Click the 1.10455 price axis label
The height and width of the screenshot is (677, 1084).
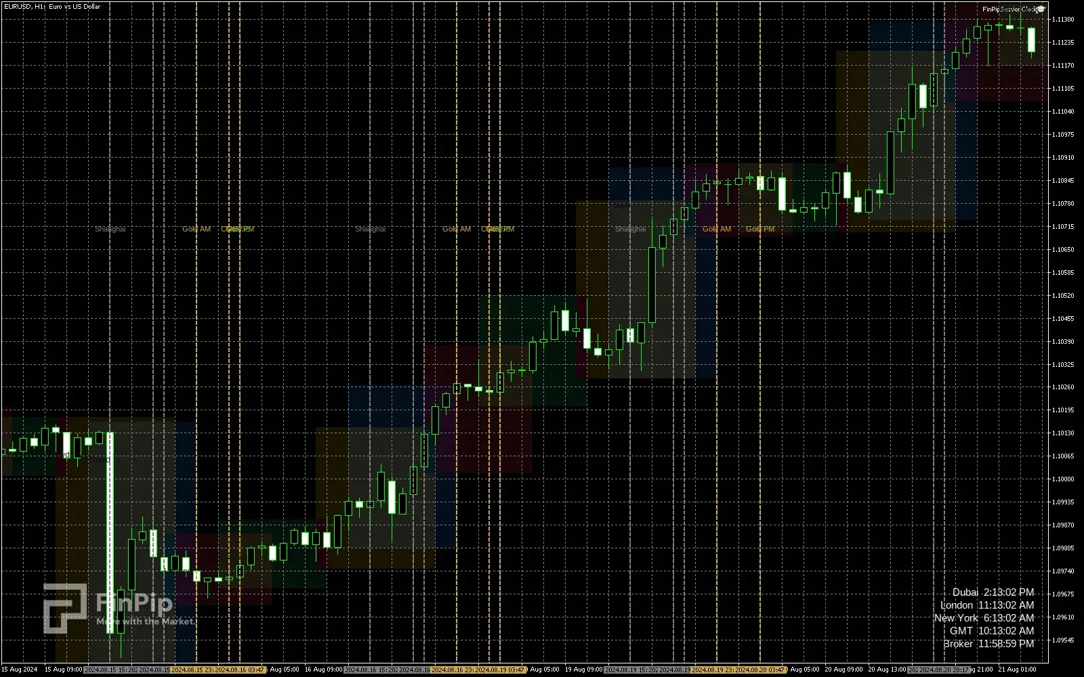coord(1064,319)
